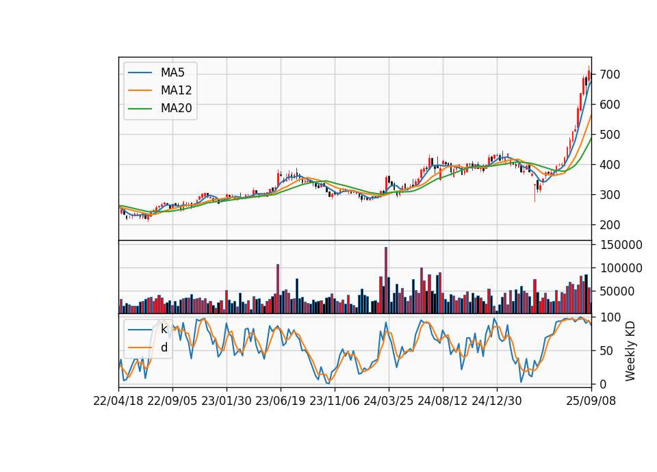
Task: Click the 300 price axis label
Action: point(610,195)
